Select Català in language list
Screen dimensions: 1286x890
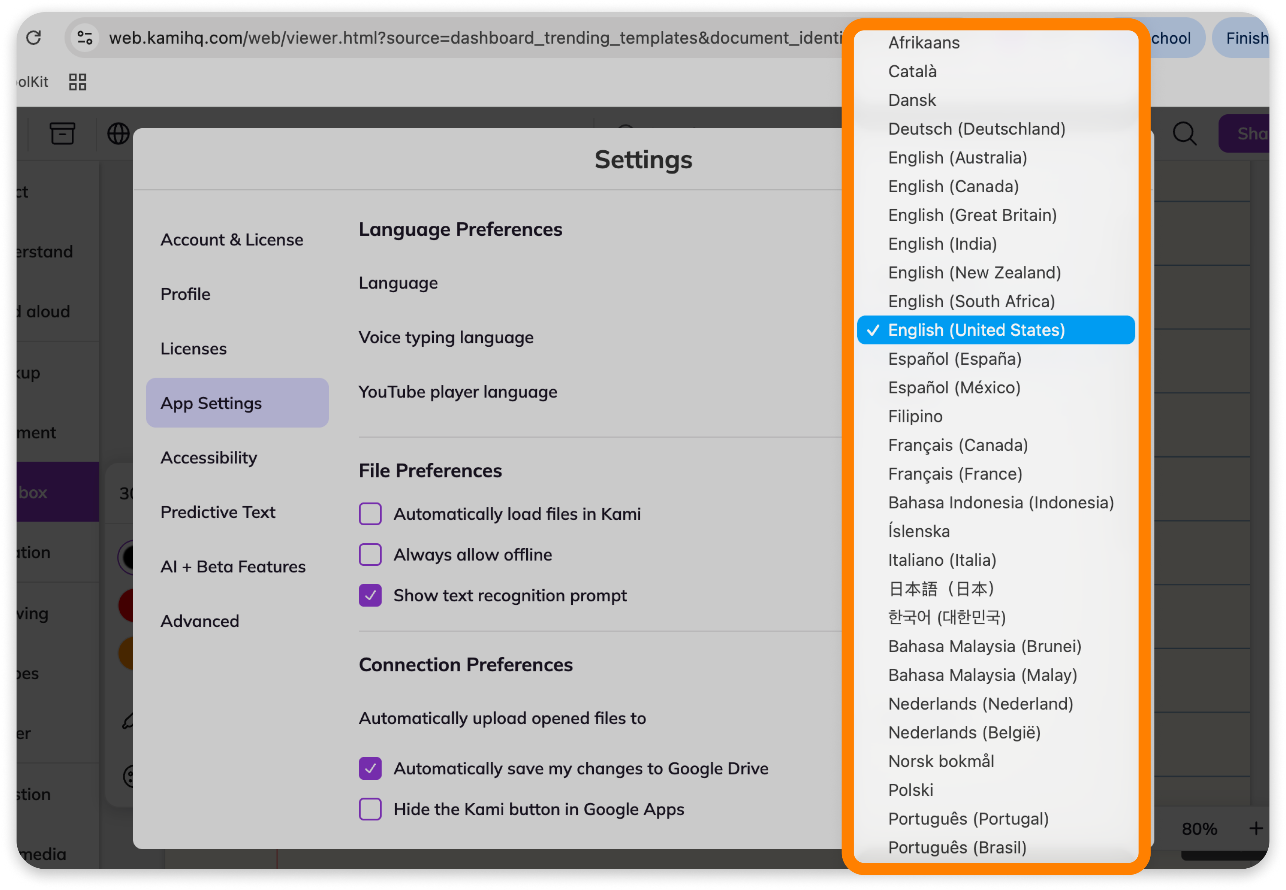point(996,71)
